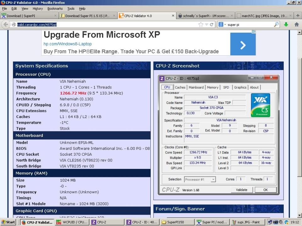This screenshot has width=302, height=226.
Task: Select SPD tab in CPU-Z screenshot
Action: tap(226, 87)
